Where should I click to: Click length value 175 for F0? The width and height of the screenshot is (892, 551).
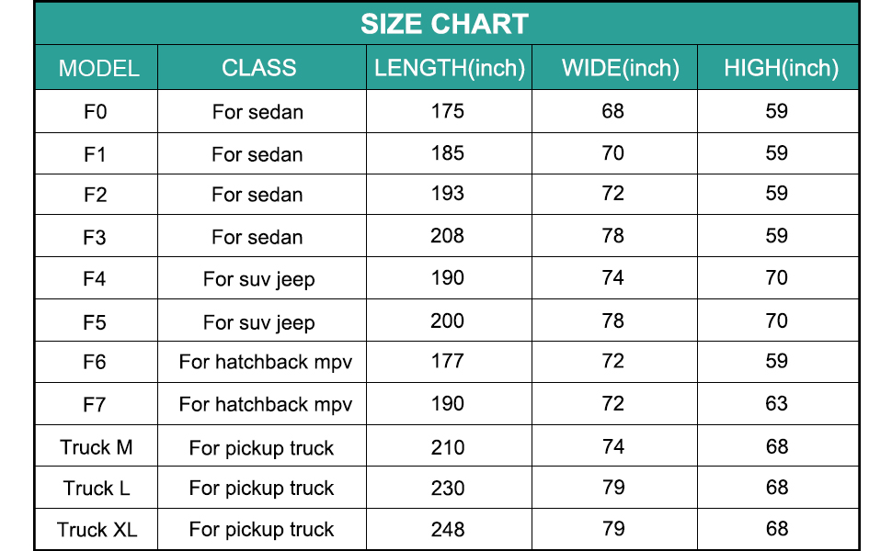448,111
